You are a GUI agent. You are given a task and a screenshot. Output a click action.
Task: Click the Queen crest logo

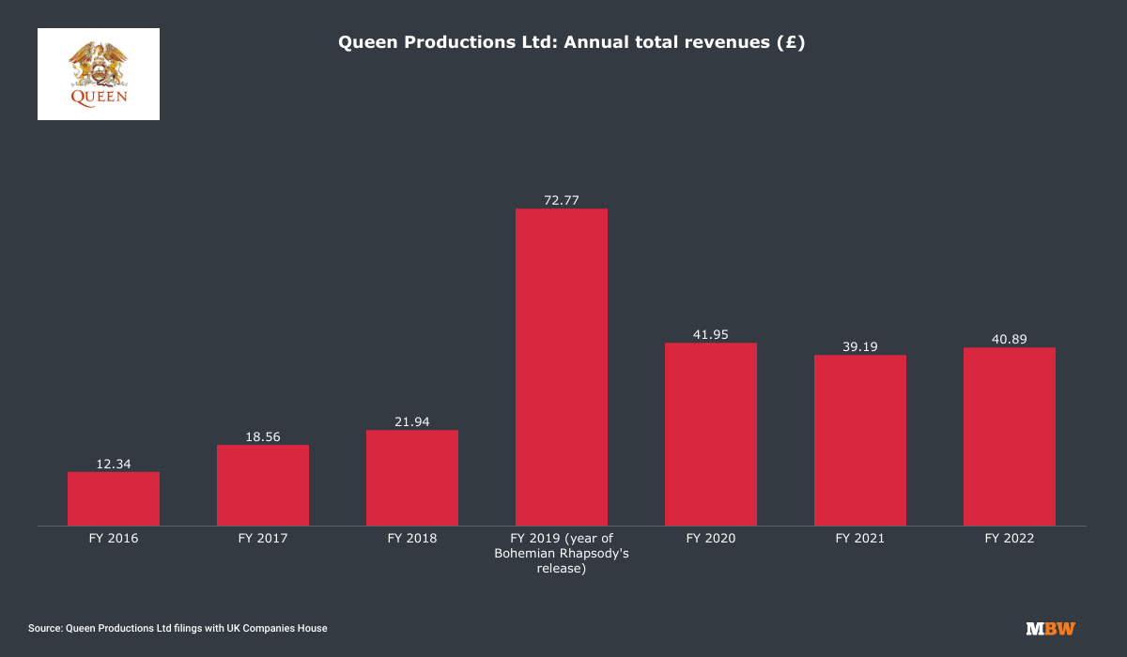(99, 74)
